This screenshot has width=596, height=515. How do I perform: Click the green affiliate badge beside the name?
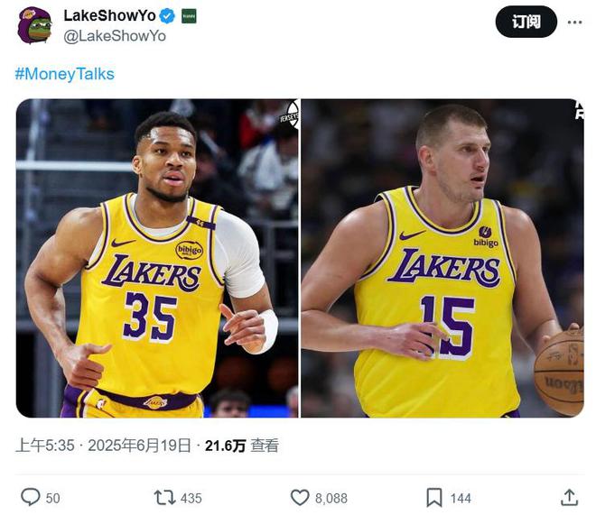[x=189, y=16]
